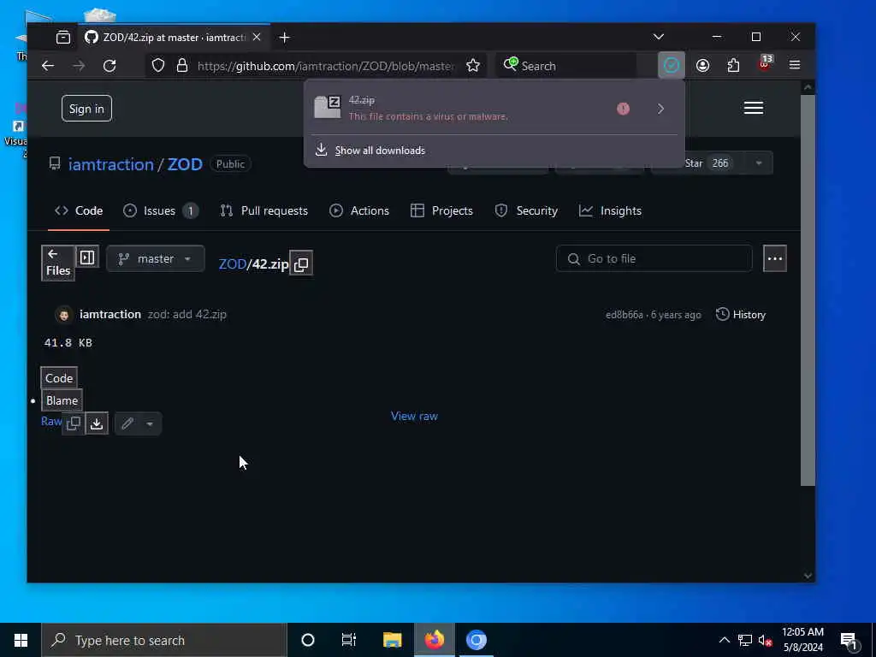Open the Windows Start menu
The width and height of the screenshot is (876, 657).
21,640
